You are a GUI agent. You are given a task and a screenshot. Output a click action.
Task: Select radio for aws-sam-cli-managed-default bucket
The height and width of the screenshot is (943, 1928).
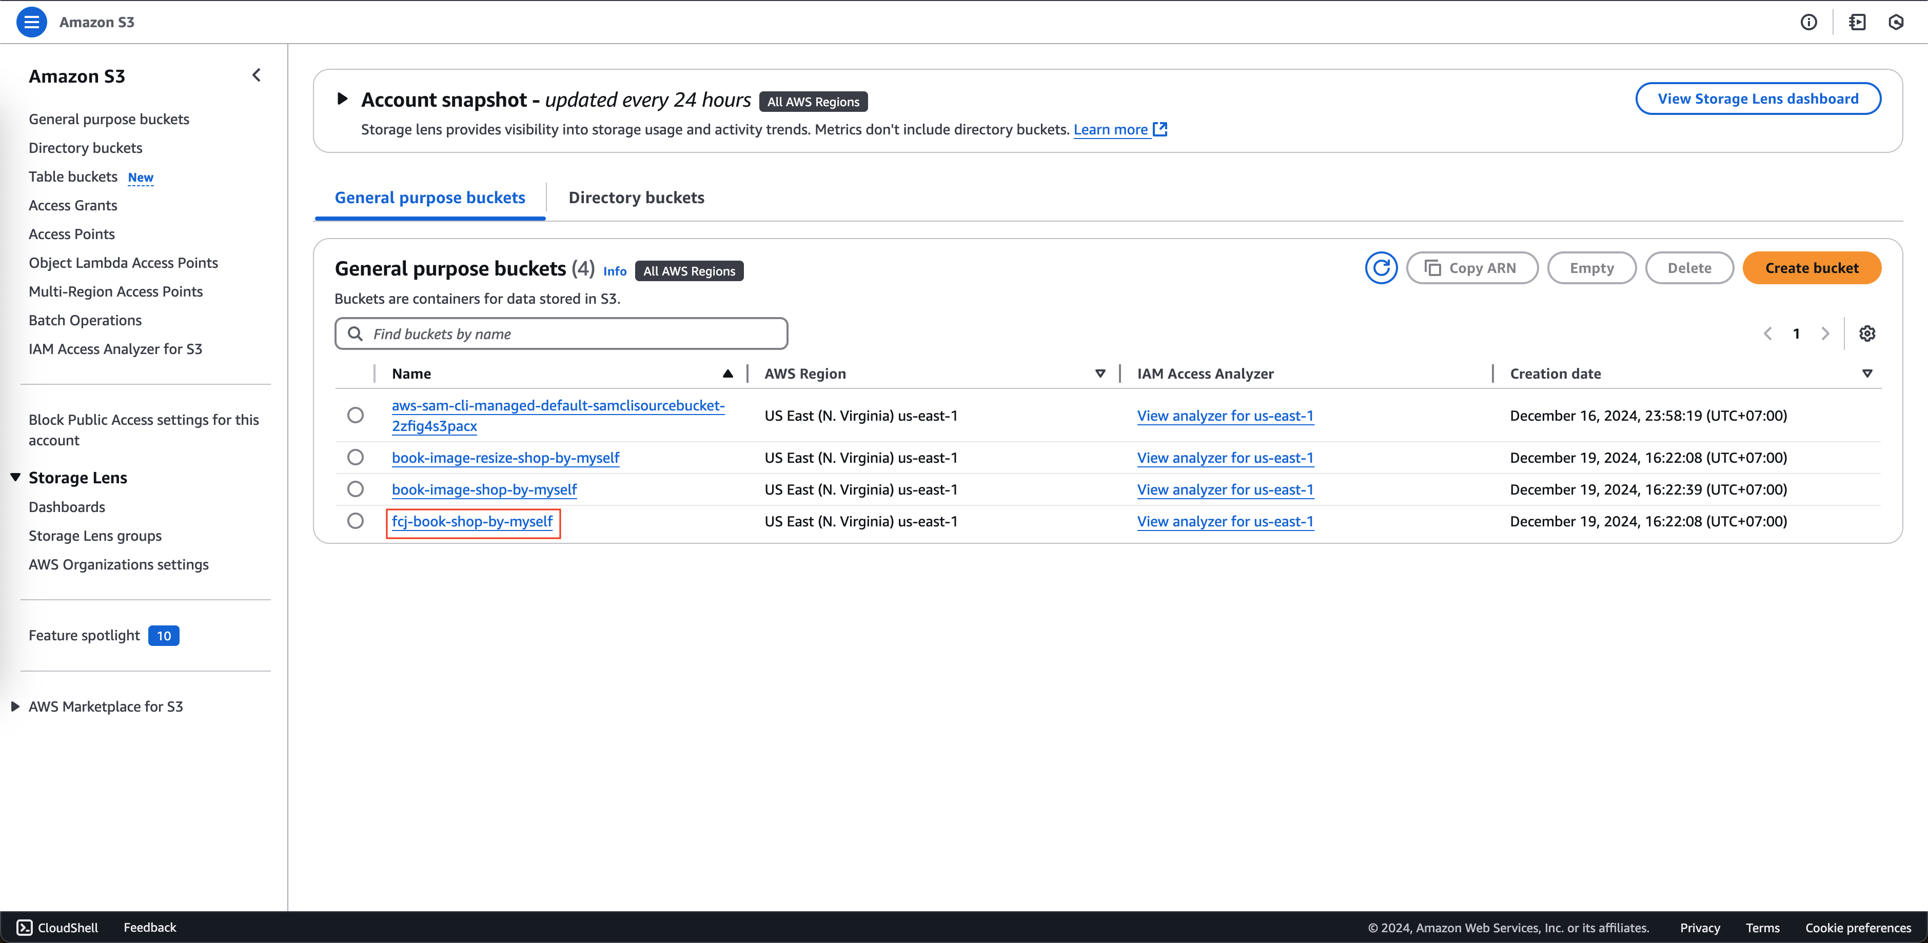tap(356, 416)
